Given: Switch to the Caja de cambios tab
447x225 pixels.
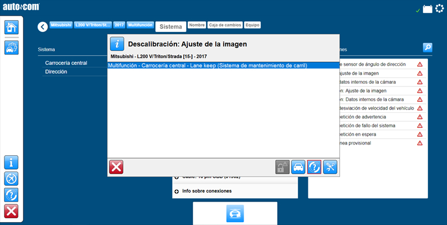Looking at the screenshot, I should tap(225, 25).
